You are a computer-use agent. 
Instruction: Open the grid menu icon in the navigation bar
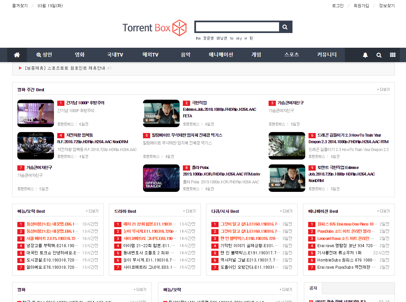coord(393,55)
